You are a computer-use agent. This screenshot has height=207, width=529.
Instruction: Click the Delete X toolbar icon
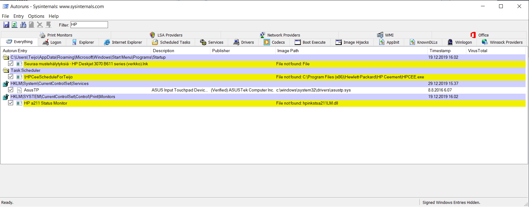coord(40,25)
